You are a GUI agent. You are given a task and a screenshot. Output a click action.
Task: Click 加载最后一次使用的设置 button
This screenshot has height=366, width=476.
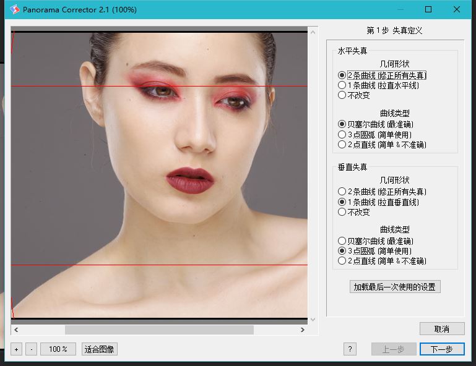click(395, 286)
